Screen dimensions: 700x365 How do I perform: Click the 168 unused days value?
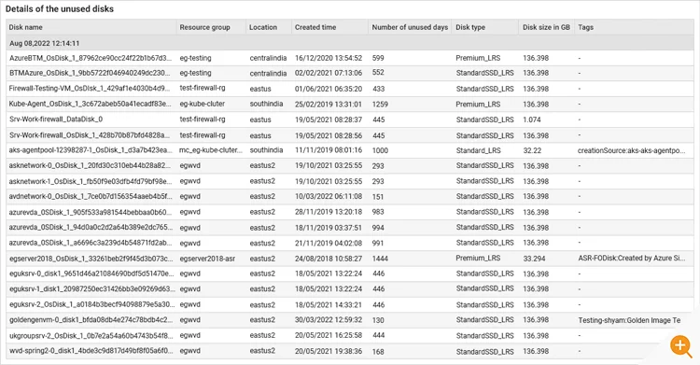click(x=378, y=351)
